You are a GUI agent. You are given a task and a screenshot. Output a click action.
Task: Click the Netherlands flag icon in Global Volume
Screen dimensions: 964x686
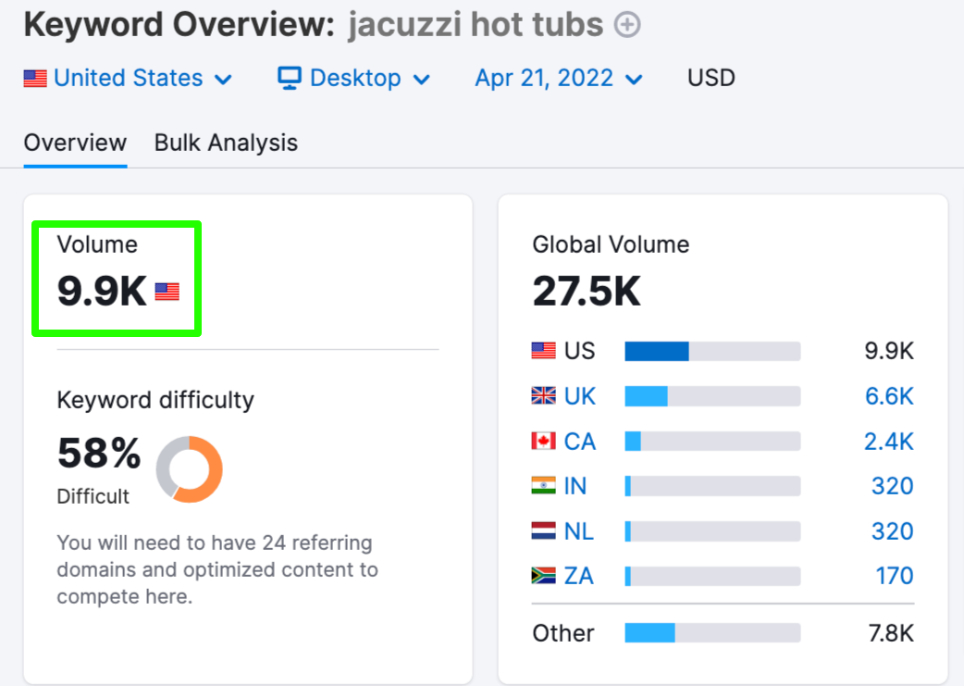pos(543,531)
